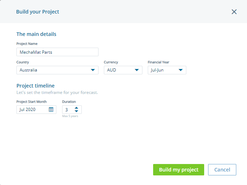Open the calendar picker for start month
The width and height of the screenshot is (247, 185).
pos(51,110)
